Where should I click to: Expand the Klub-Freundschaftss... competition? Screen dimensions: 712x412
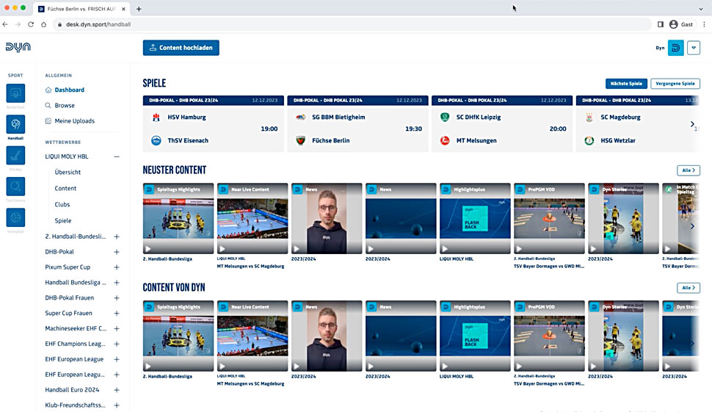pyautogui.click(x=117, y=405)
